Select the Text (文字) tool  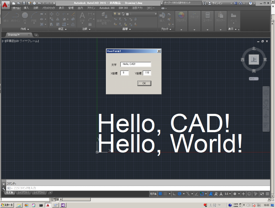(82, 17)
